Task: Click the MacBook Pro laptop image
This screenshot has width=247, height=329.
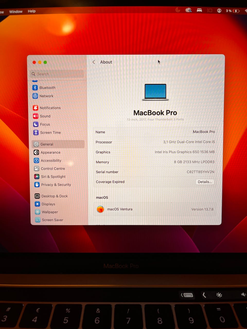Action: click(x=155, y=92)
